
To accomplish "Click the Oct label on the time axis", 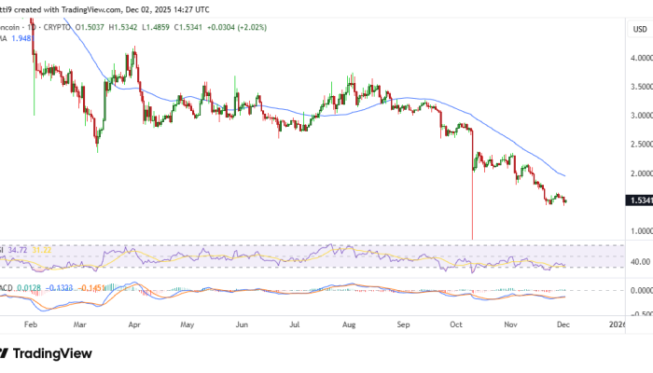I will pos(455,326).
